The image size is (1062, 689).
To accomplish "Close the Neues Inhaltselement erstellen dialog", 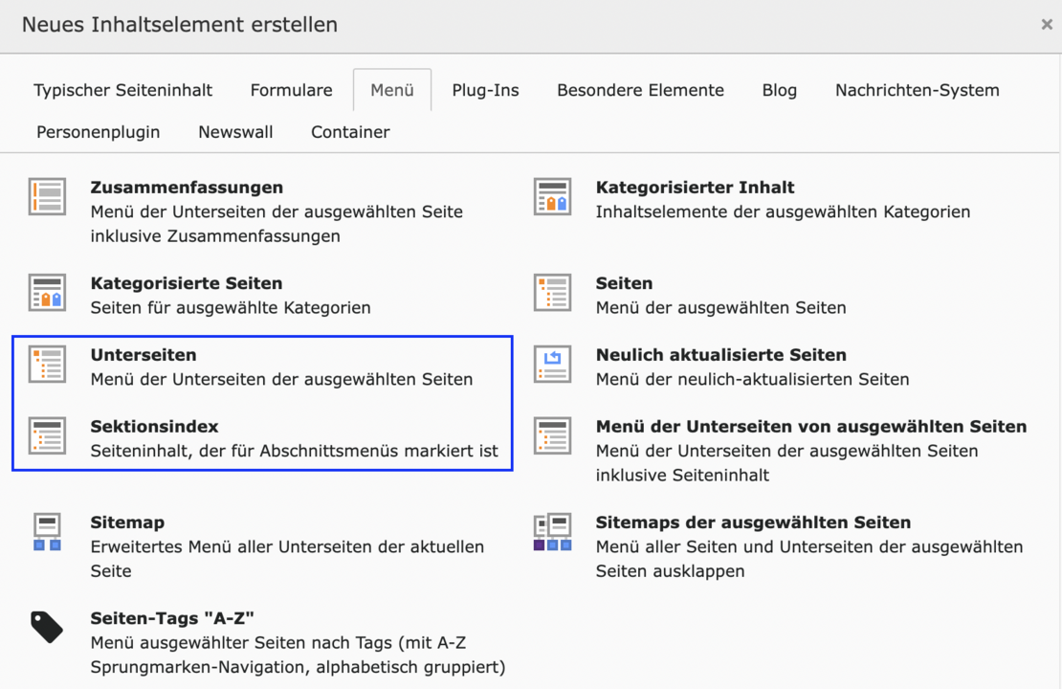I will click(x=1046, y=25).
